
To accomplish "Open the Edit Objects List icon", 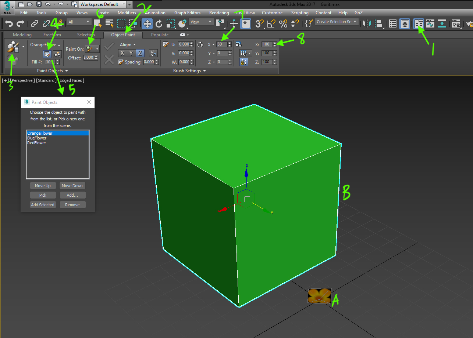I will [x=47, y=54].
